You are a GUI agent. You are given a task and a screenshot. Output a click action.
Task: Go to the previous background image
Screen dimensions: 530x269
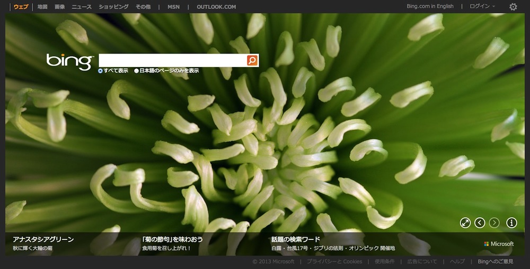[x=480, y=222]
